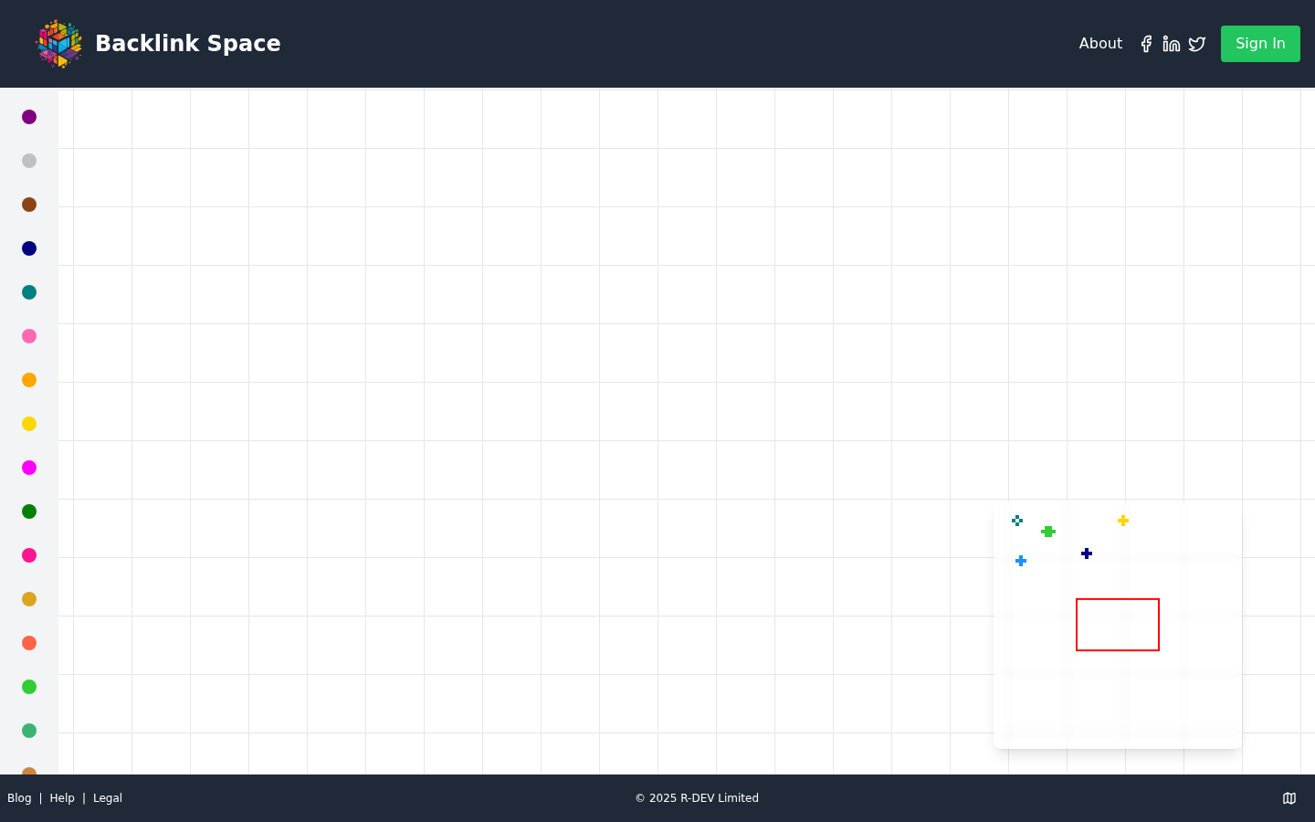Select the navy plus marker on the map
This screenshot has width=1315, height=822.
[x=1087, y=553]
